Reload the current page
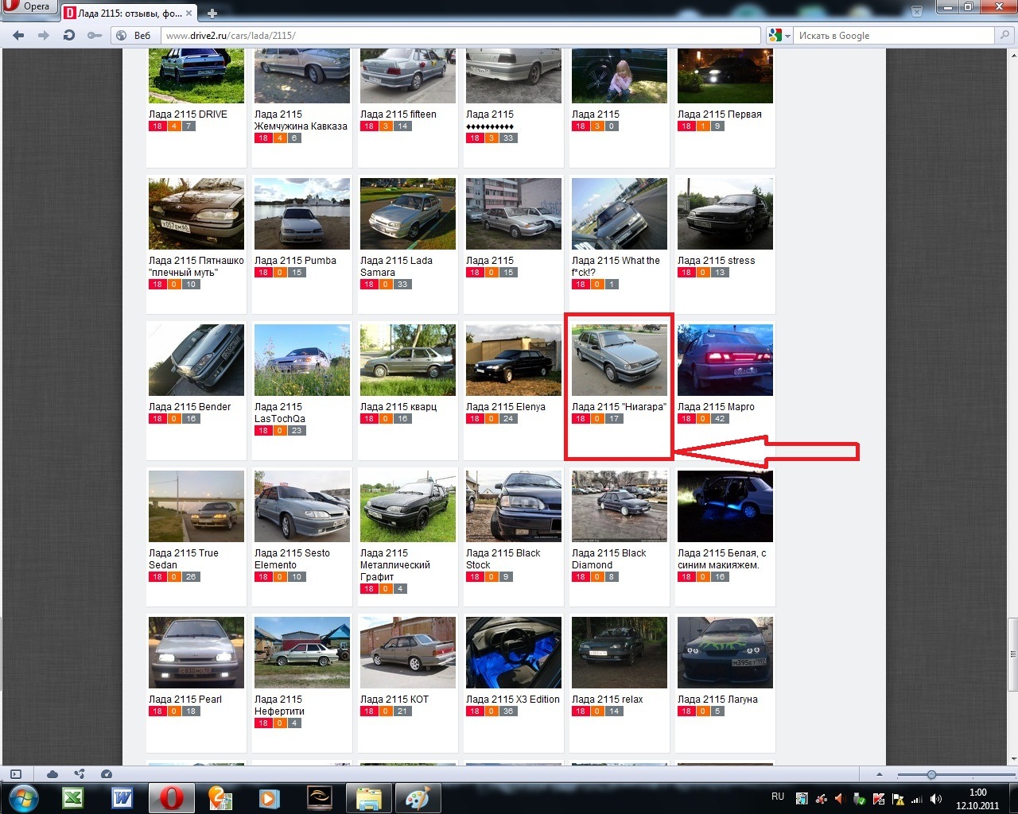Screen dimensions: 1018x814 pos(69,36)
